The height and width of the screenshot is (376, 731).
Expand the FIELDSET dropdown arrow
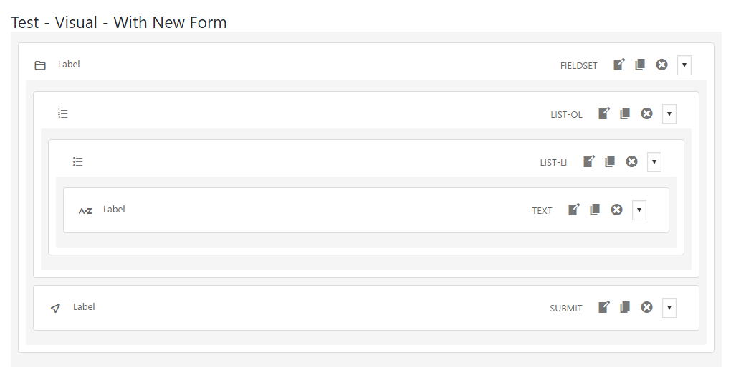tap(684, 65)
